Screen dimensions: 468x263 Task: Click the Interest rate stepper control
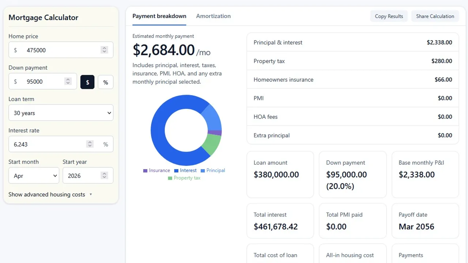[x=90, y=144]
